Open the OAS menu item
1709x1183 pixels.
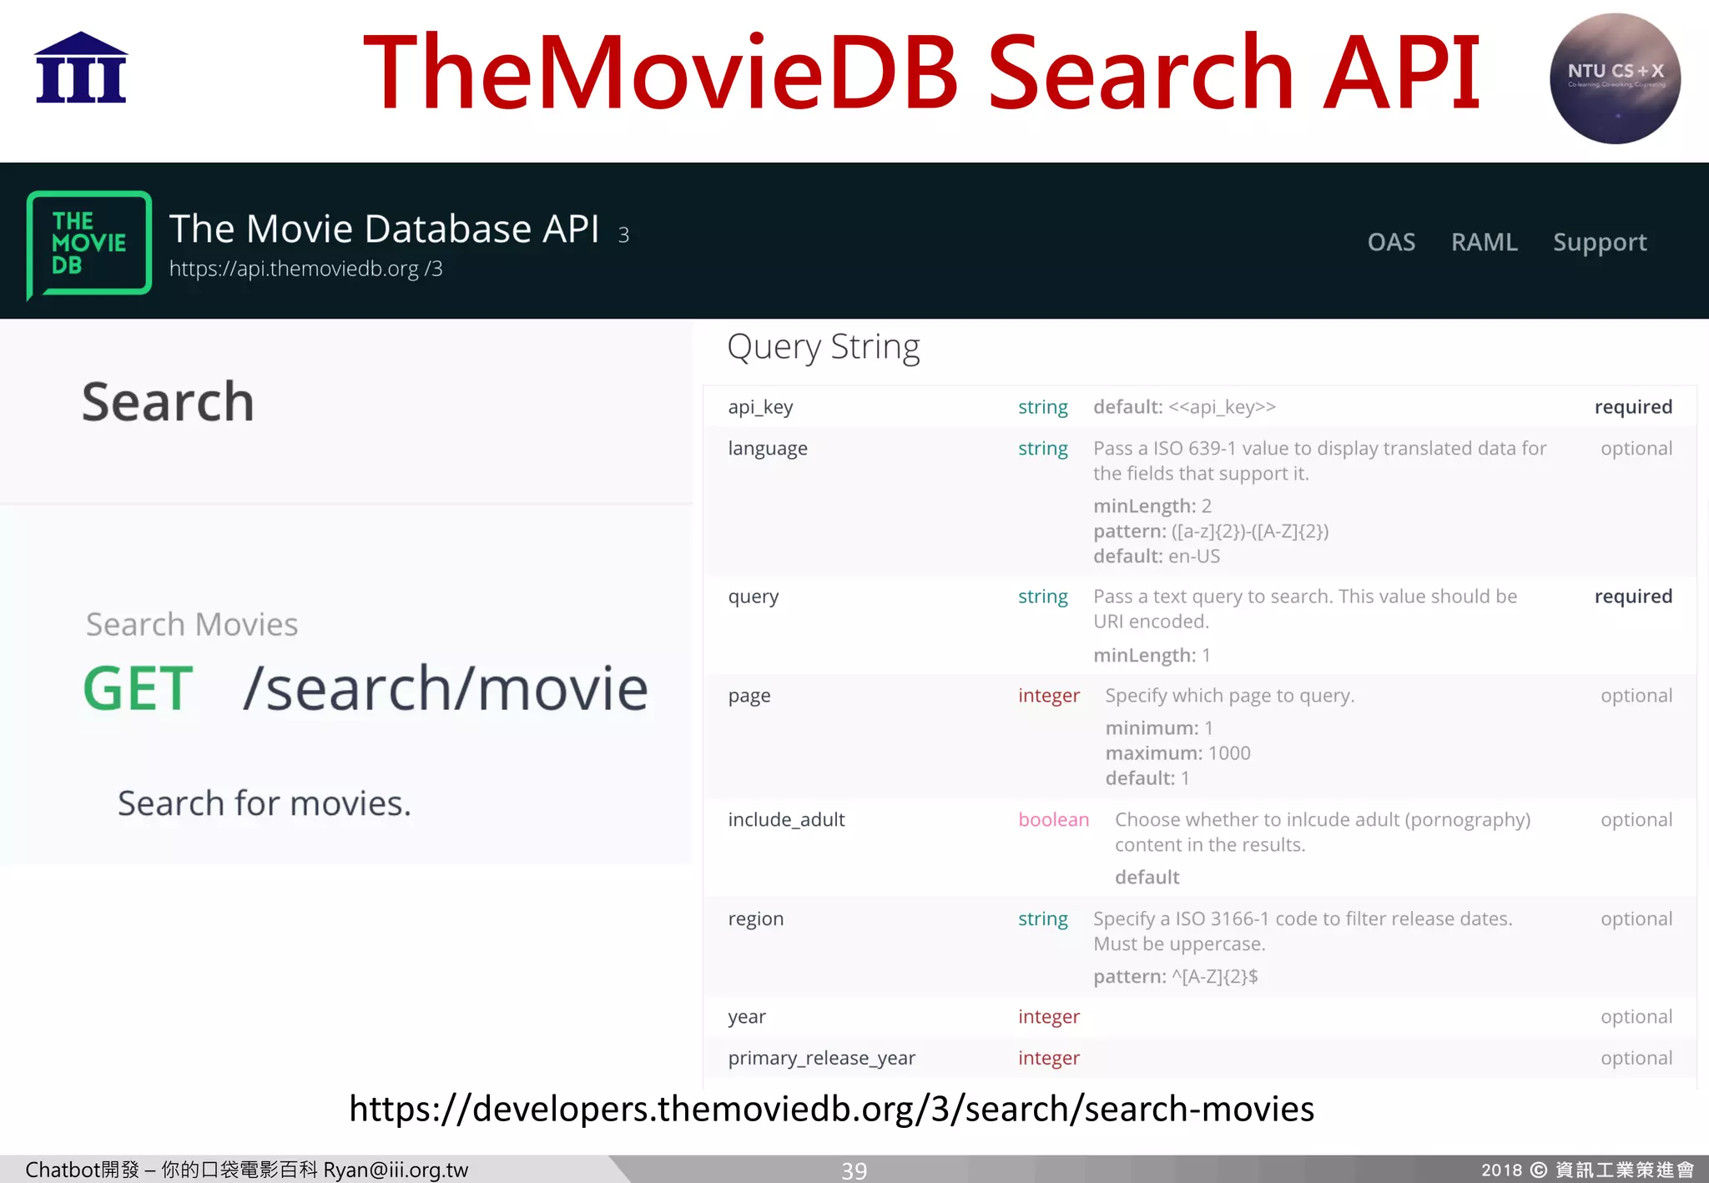tap(1391, 242)
